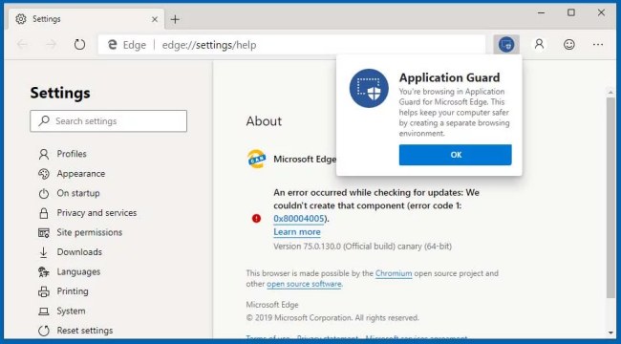Click the Search settings field

pyautogui.click(x=108, y=120)
